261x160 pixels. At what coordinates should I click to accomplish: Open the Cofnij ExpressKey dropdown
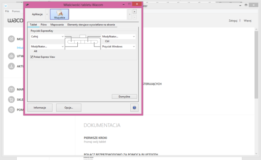point(47,37)
